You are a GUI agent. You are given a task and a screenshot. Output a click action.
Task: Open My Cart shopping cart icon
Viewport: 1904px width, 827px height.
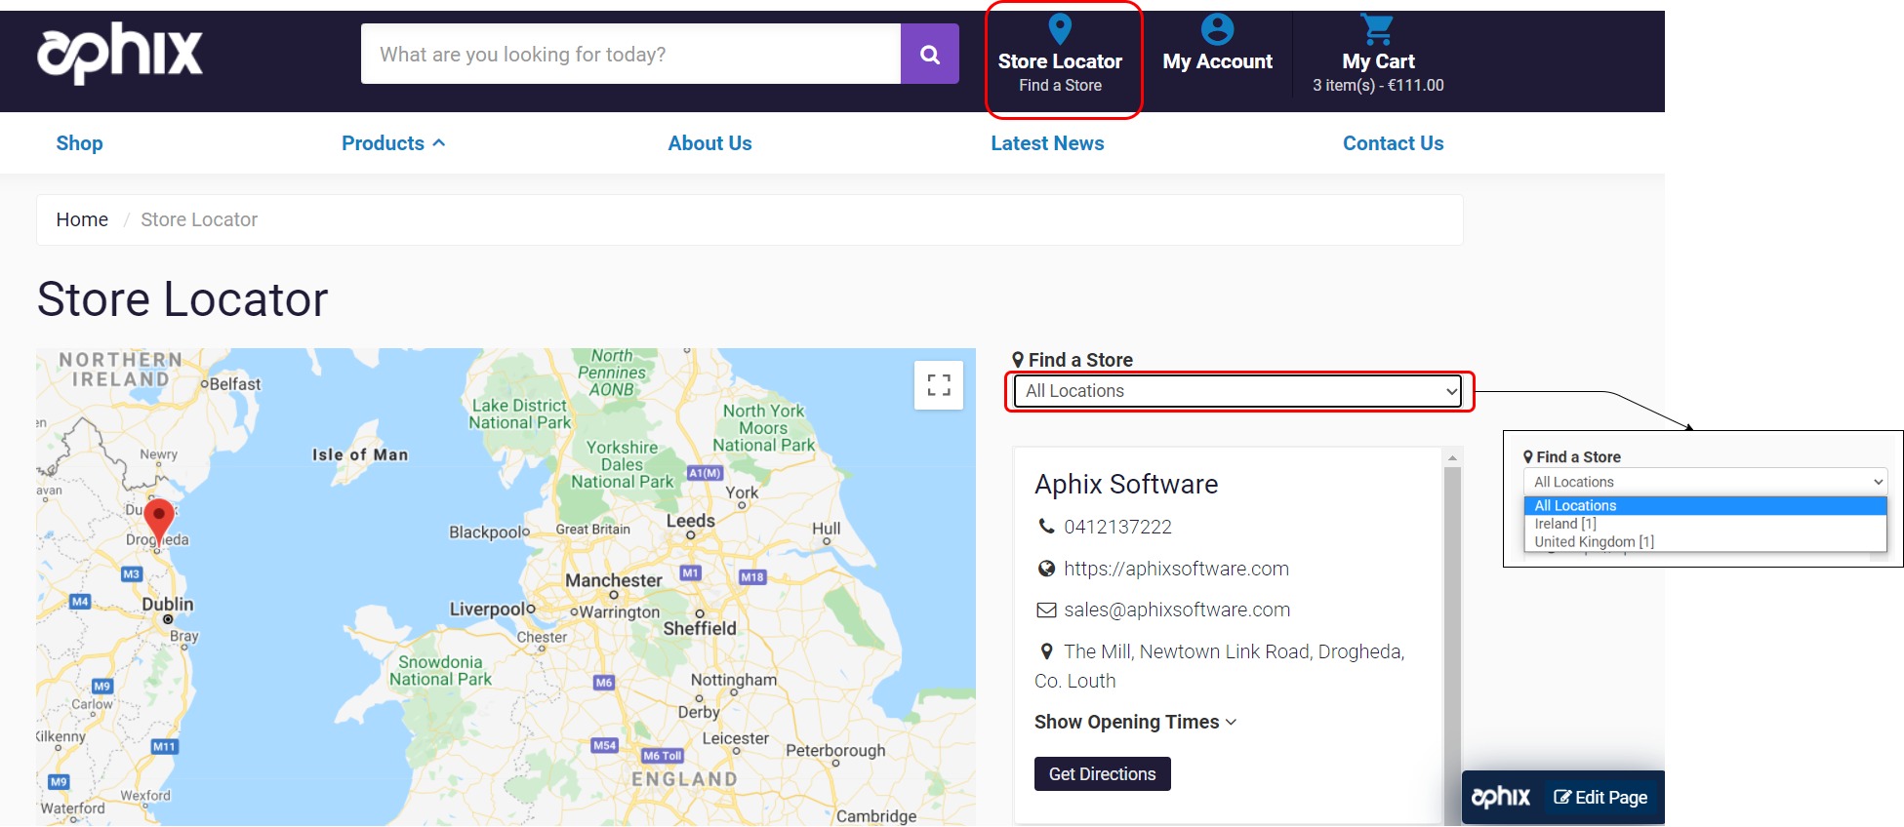tap(1377, 29)
